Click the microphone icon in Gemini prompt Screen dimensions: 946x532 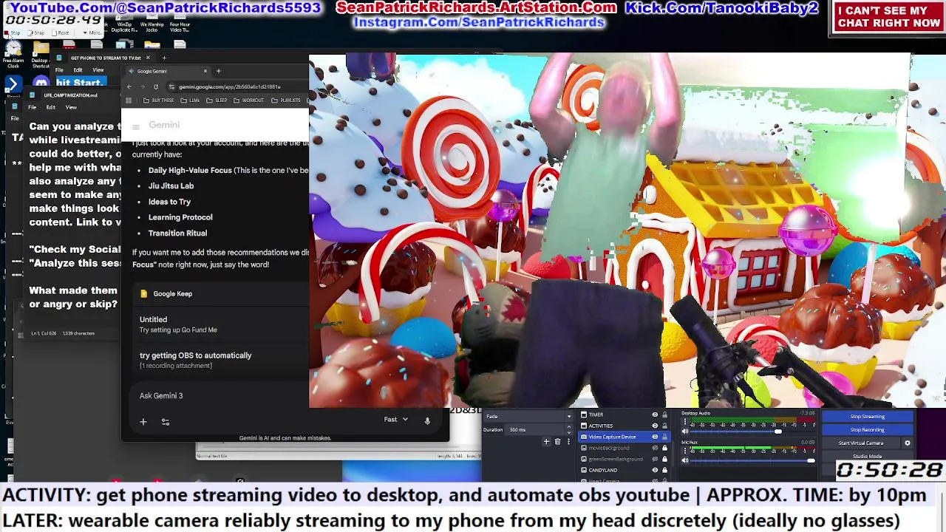coord(427,420)
